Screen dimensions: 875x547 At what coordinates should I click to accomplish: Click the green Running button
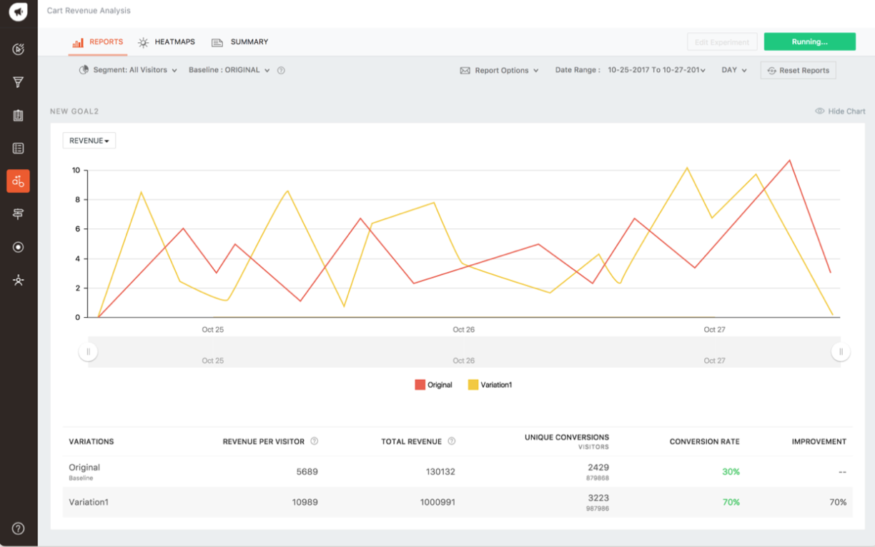point(809,41)
